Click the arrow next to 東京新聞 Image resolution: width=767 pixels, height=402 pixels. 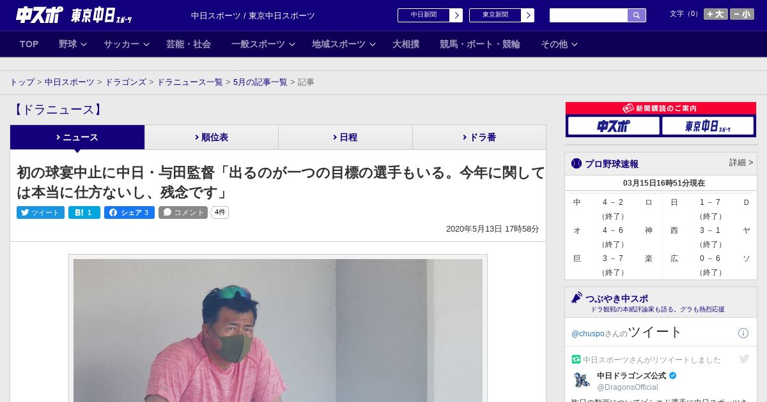click(528, 15)
